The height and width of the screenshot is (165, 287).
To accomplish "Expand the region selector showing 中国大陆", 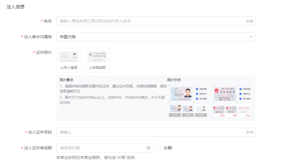I will (x=155, y=37).
